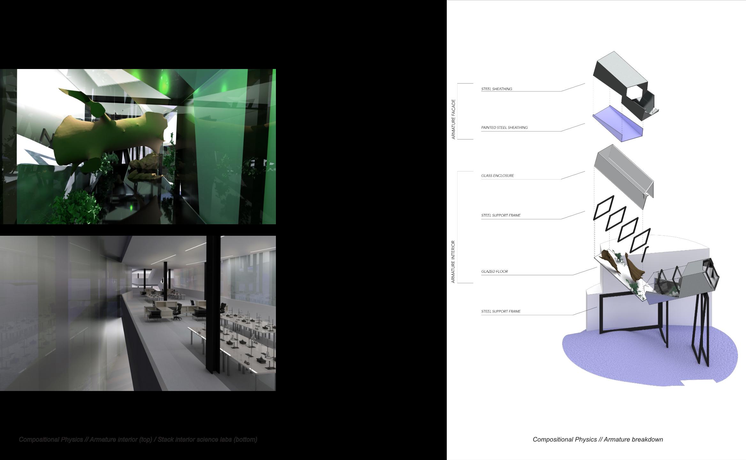
Task: Click the lower STEEL SUPPORT FRAME label
Action: [x=501, y=311]
